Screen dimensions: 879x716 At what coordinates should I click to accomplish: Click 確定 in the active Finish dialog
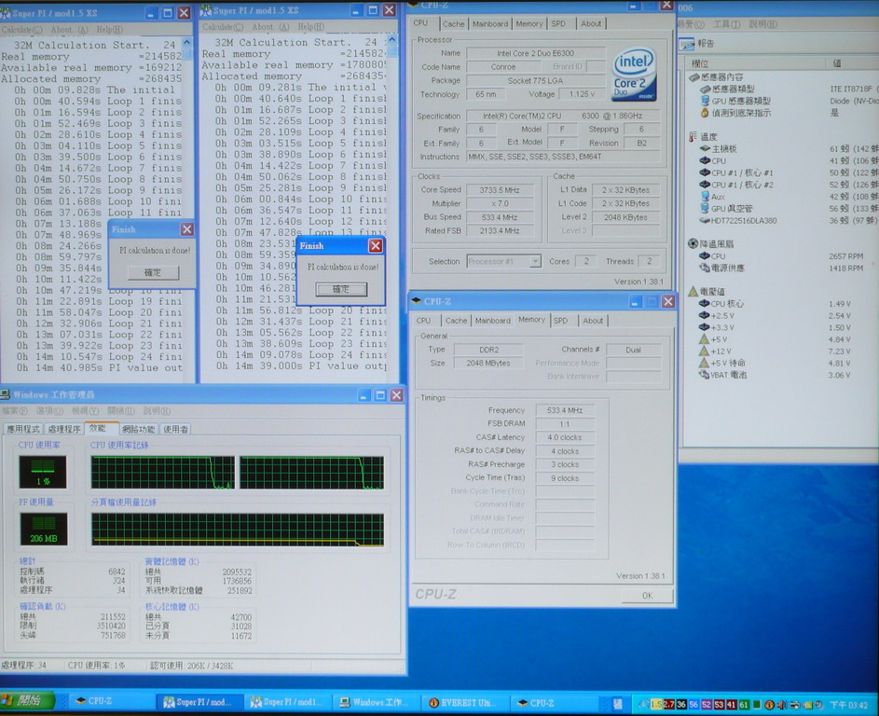point(340,290)
